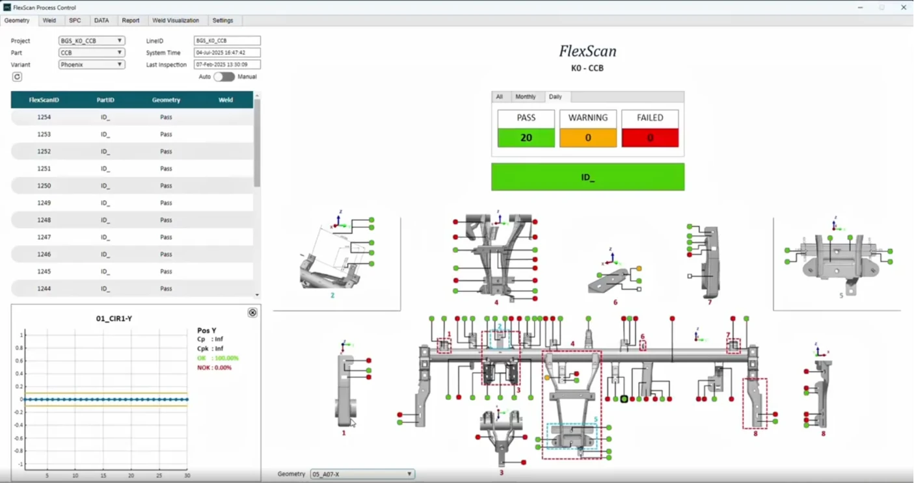Click the red FAILED count swatch
Screen dimensions: 914x483
tap(650, 138)
